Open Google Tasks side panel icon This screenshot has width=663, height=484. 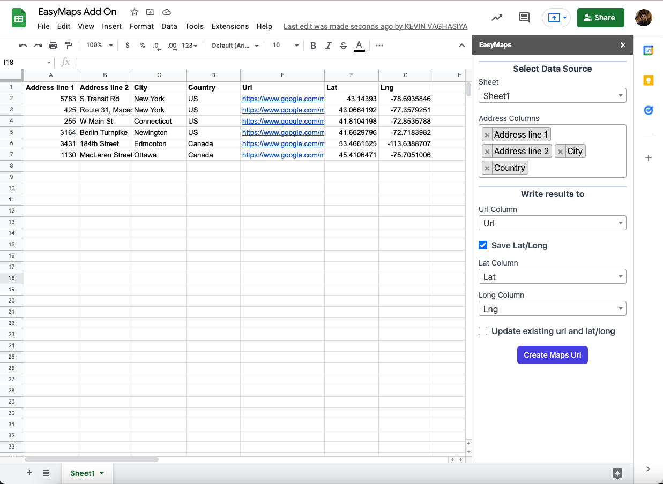(x=648, y=110)
